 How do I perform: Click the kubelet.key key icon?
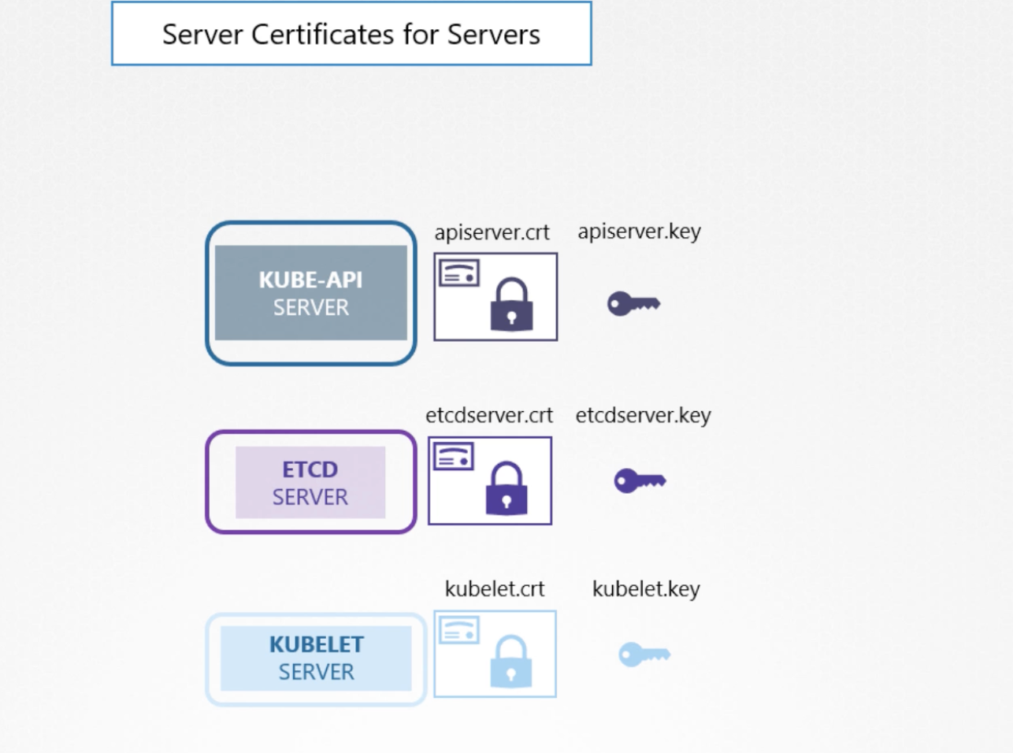(x=644, y=654)
